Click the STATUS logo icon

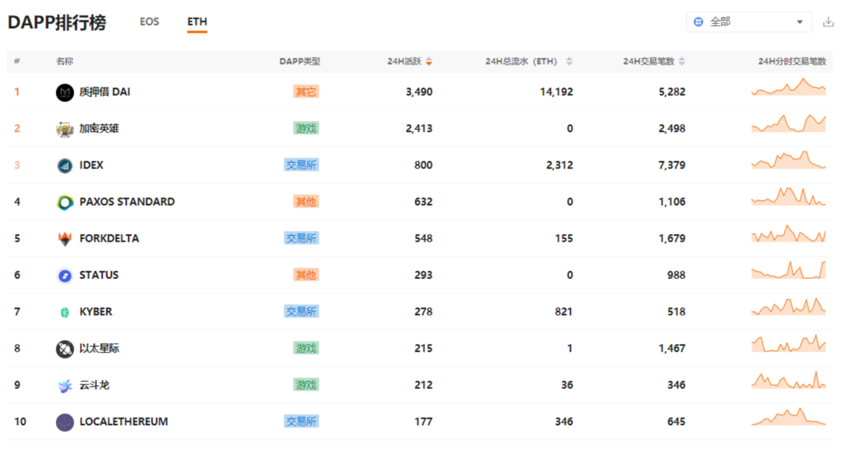point(65,276)
